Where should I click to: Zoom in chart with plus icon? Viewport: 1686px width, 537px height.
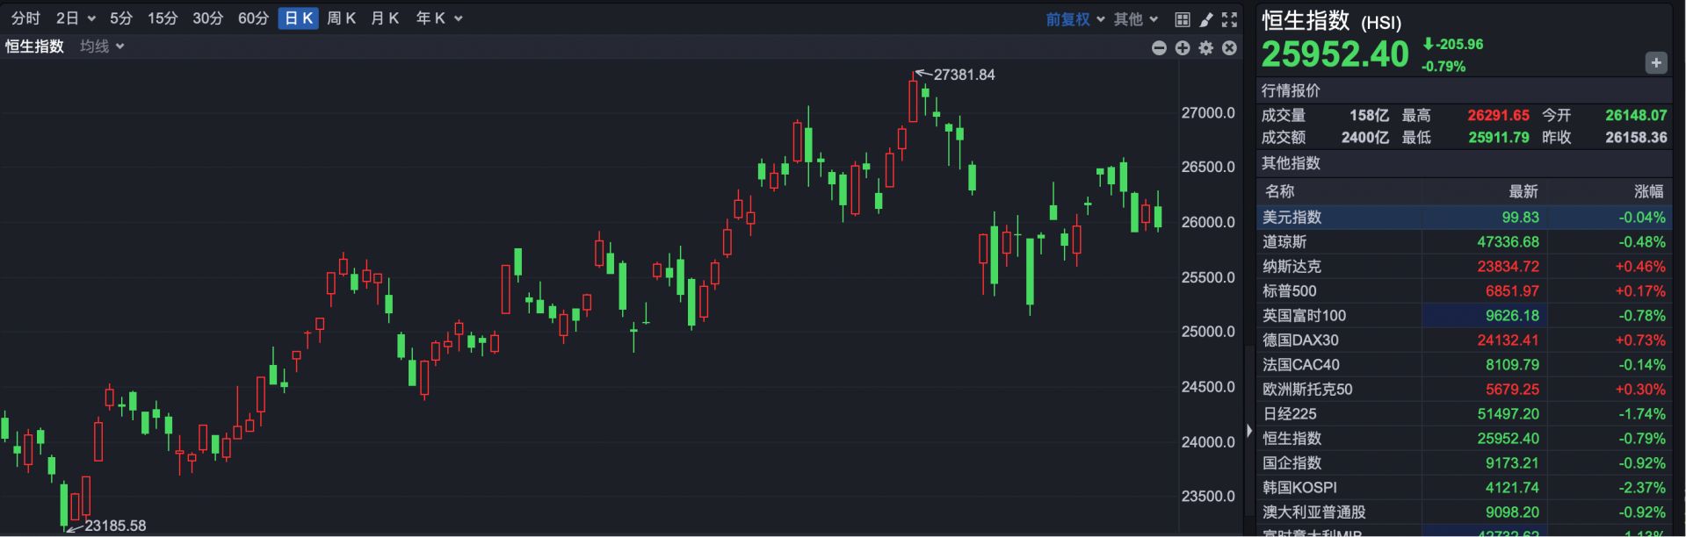(1183, 48)
